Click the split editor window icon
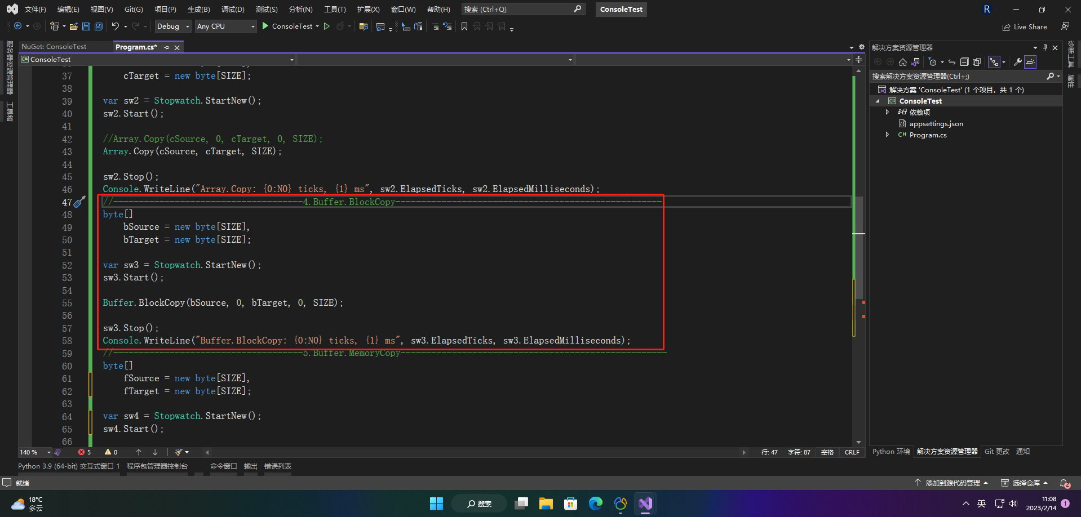This screenshot has width=1081, height=517. pos(858,59)
